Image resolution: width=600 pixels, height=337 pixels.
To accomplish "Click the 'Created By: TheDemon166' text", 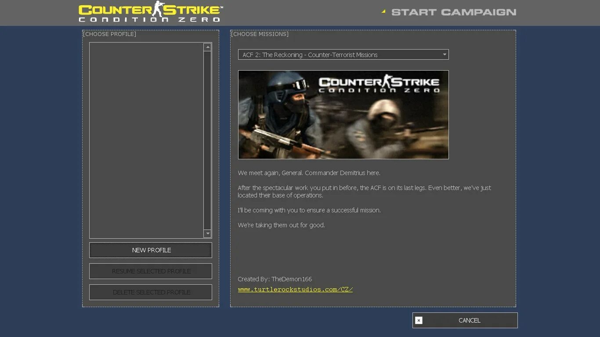I will [275, 279].
